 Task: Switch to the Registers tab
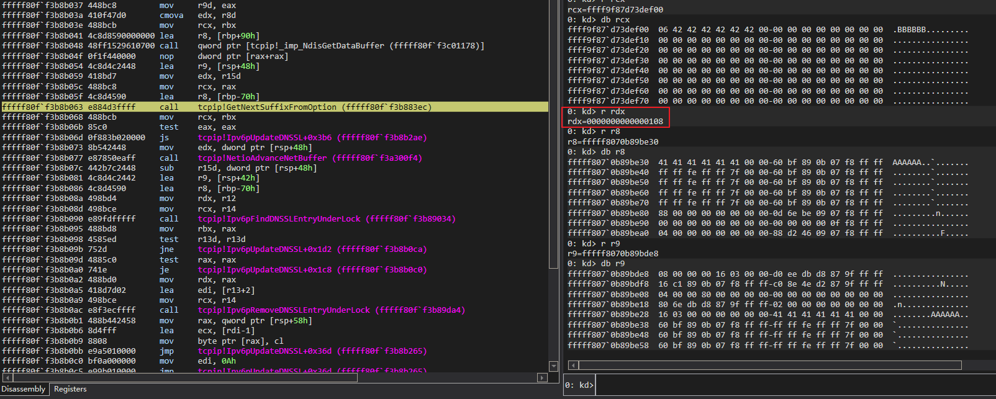coord(70,389)
